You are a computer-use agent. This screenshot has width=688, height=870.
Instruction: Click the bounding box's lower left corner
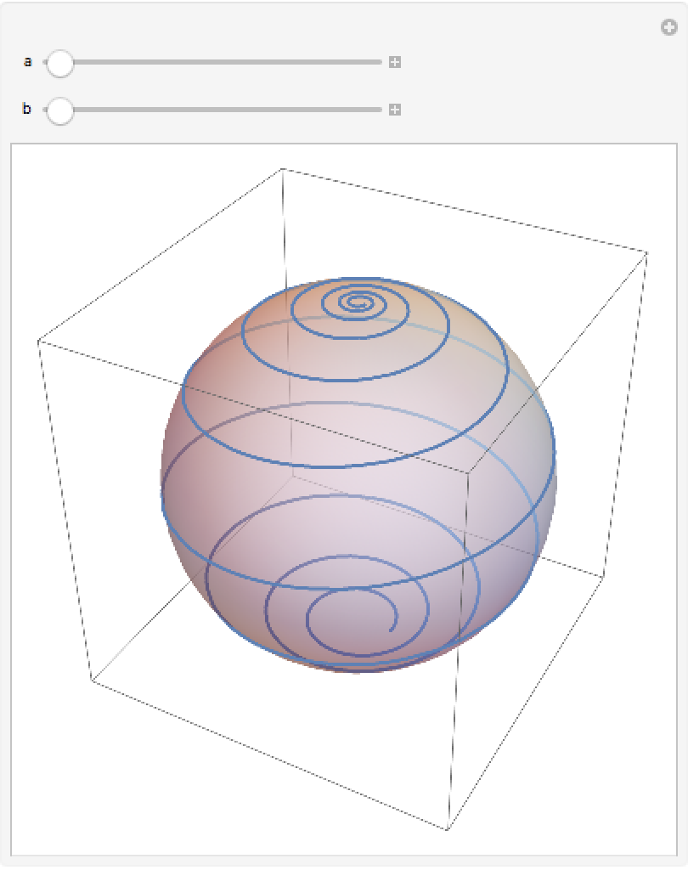point(92,680)
